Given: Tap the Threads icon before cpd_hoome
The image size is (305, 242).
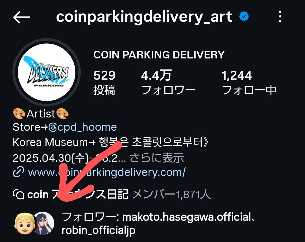Looking at the screenshot, I should point(53,128).
